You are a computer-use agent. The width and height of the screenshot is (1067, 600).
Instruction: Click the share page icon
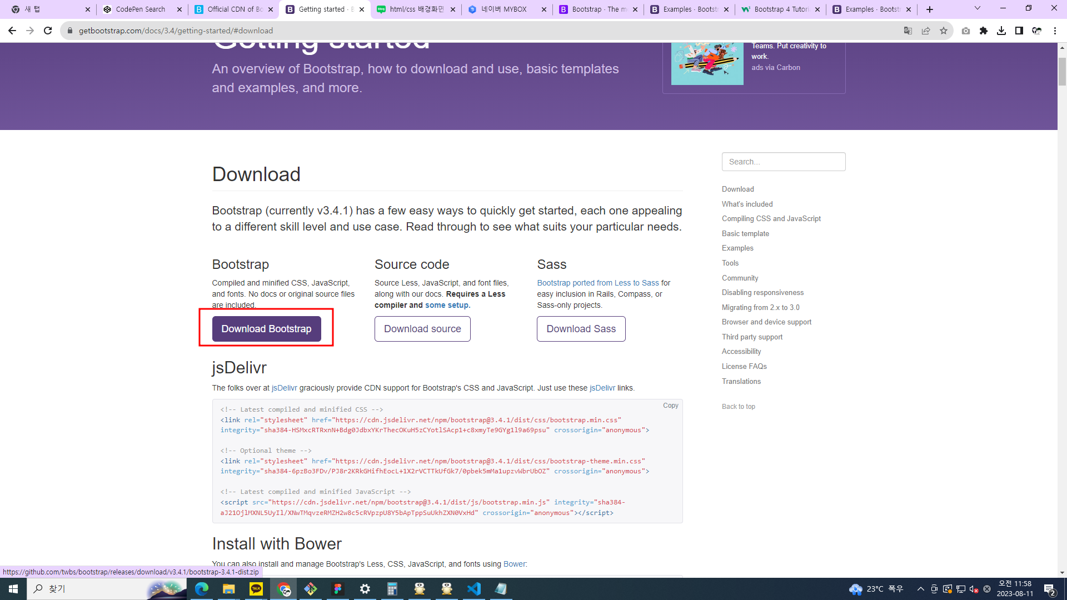[926, 31]
